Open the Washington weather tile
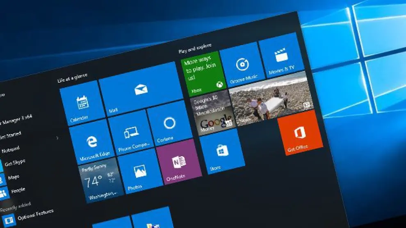Viewport: 406px width, 228px height. coord(100,180)
